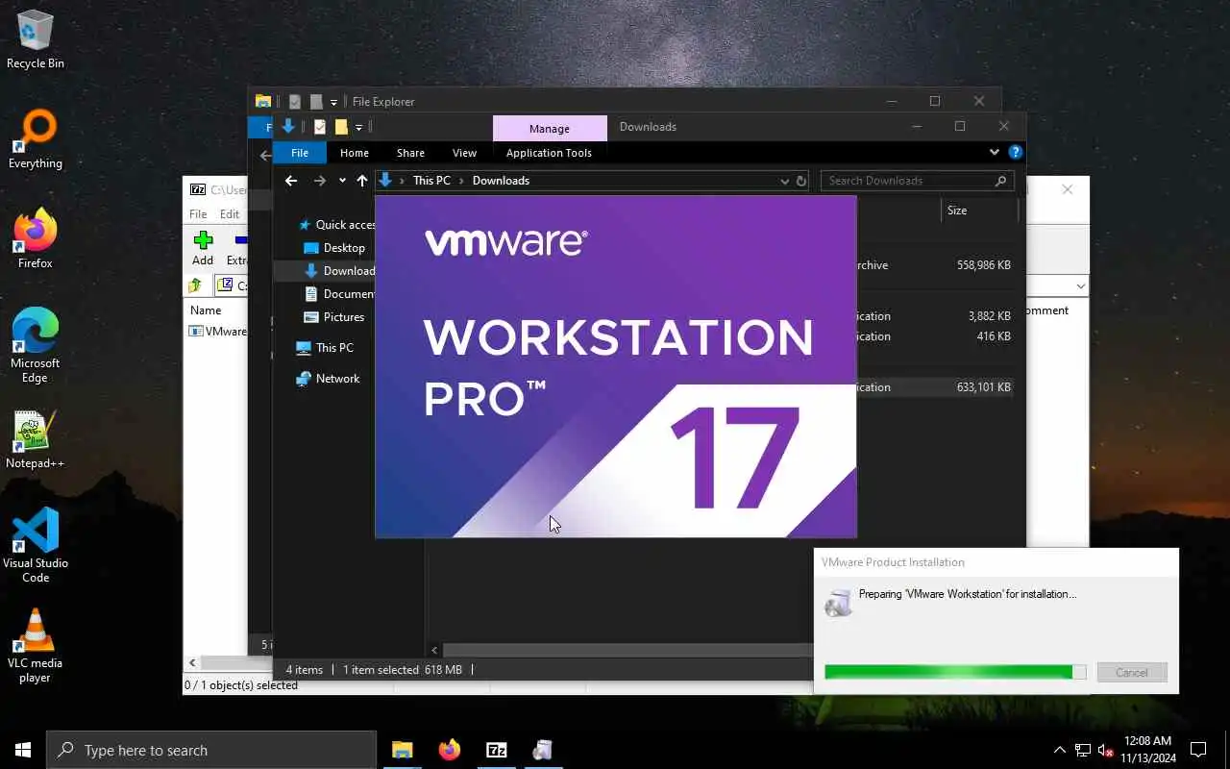Open Visual Studio Code desktop shortcut
Screen dimensions: 1230x769
tap(36, 546)
